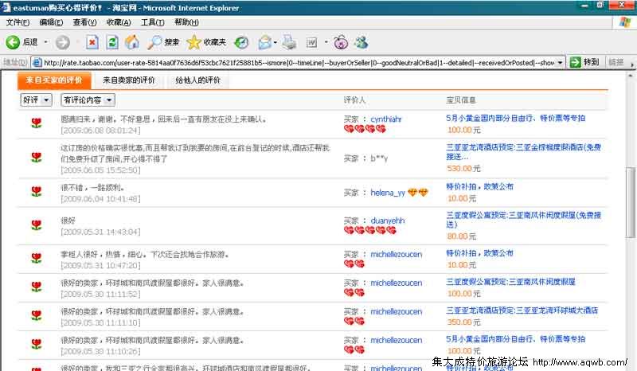
Task: Open the 三亚南风休闲度假屋(免费接送) item link
Action: pos(523,220)
